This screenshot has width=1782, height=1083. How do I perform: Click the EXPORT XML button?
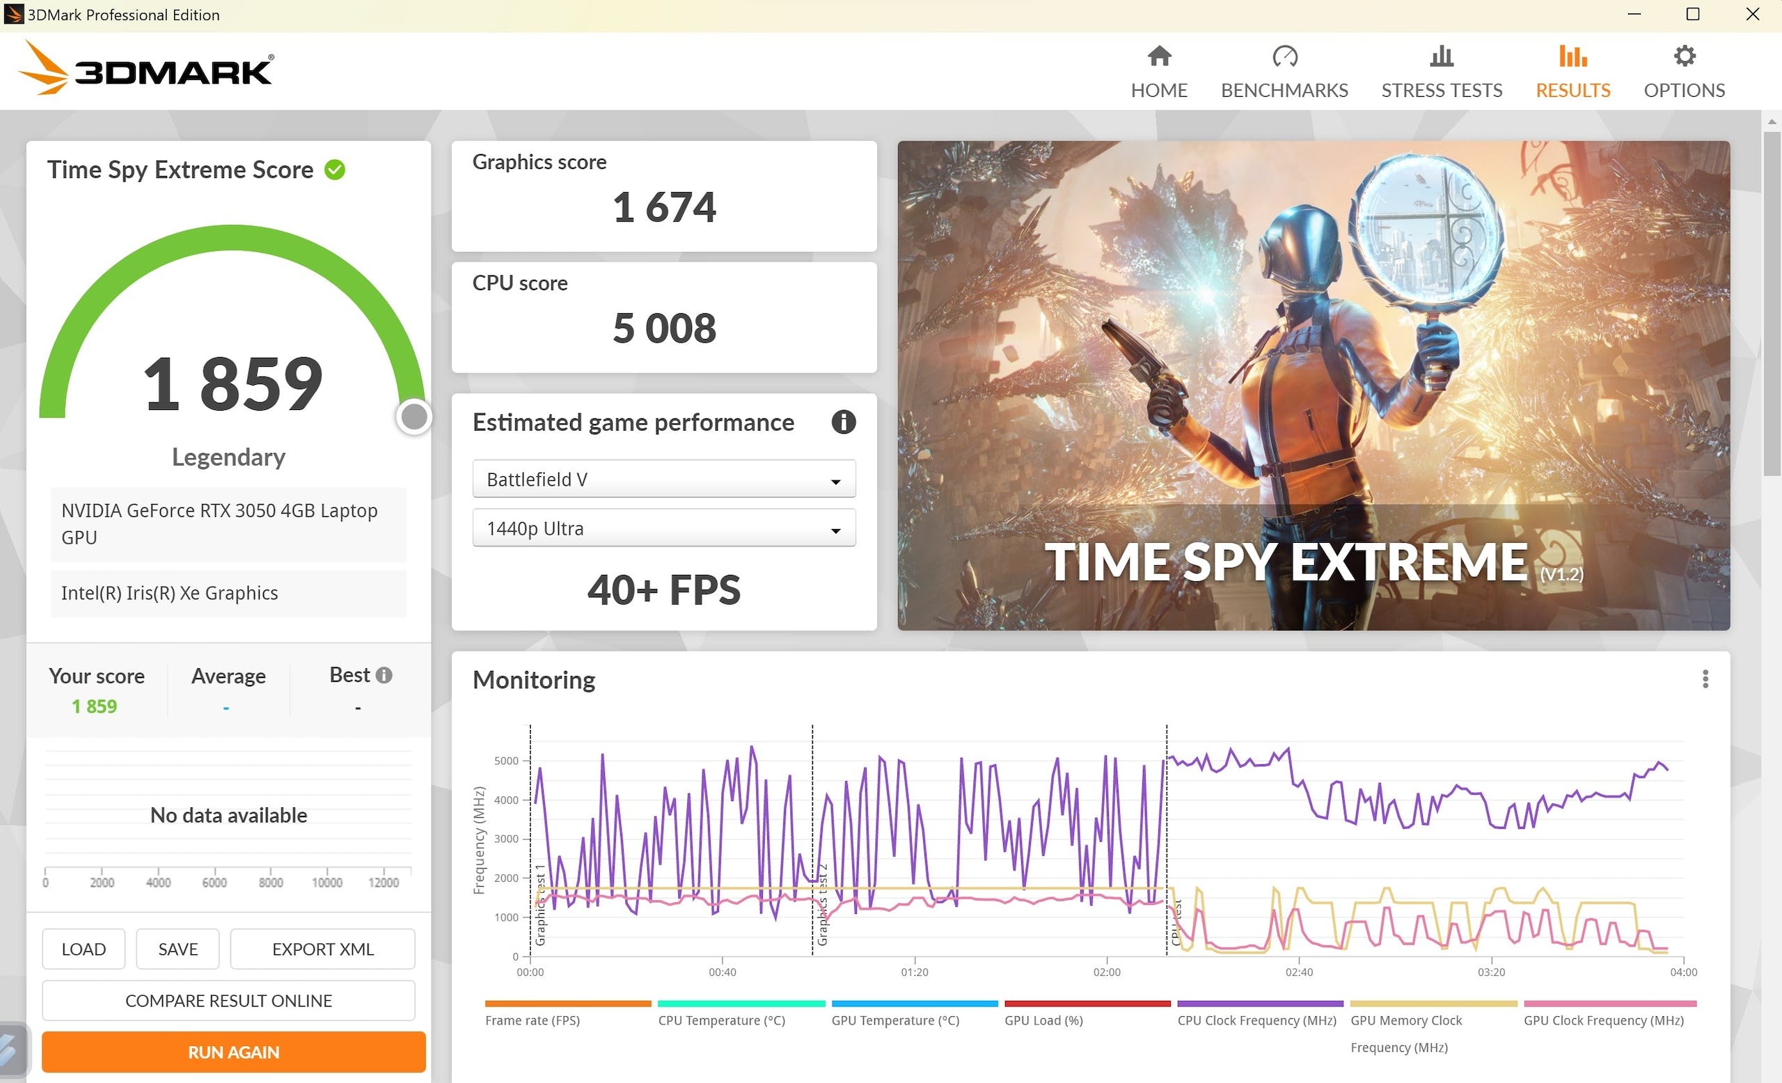coord(322,949)
